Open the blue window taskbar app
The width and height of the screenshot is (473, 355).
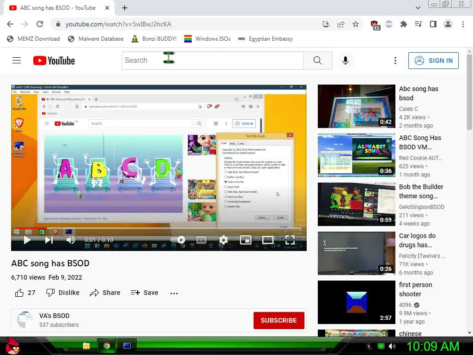pos(127,346)
